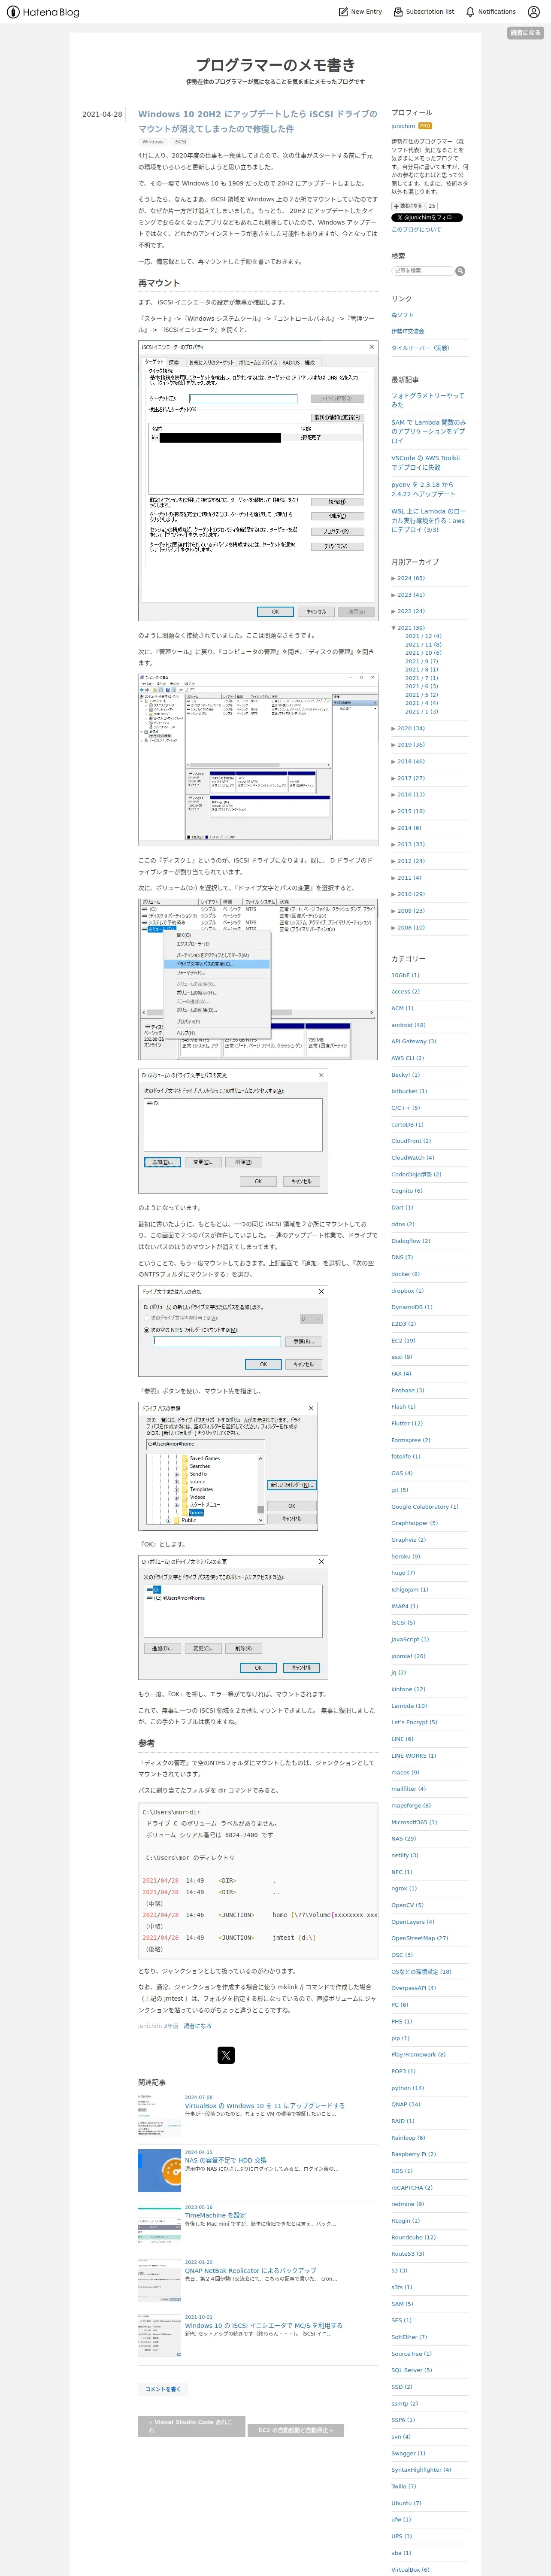Click the PRO badge next to junichim
Image resolution: width=551 pixels, height=2576 pixels.
pos(425,126)
